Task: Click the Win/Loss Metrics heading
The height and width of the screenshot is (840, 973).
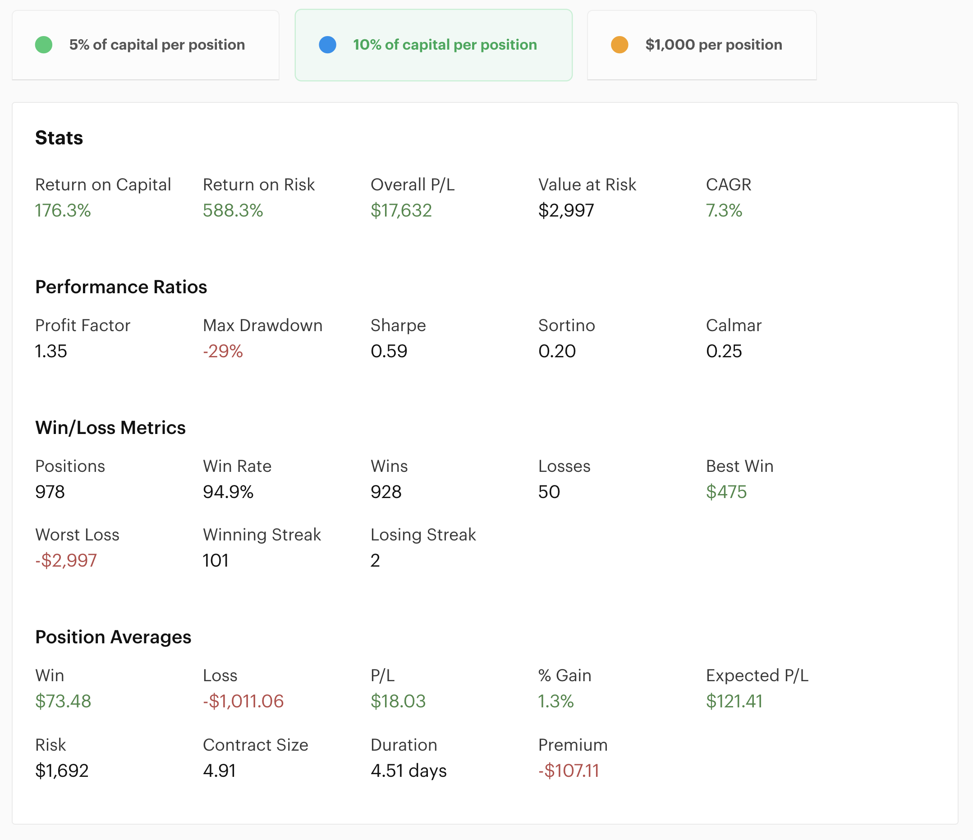Action: pyautogui.click(x=110, y=428)
